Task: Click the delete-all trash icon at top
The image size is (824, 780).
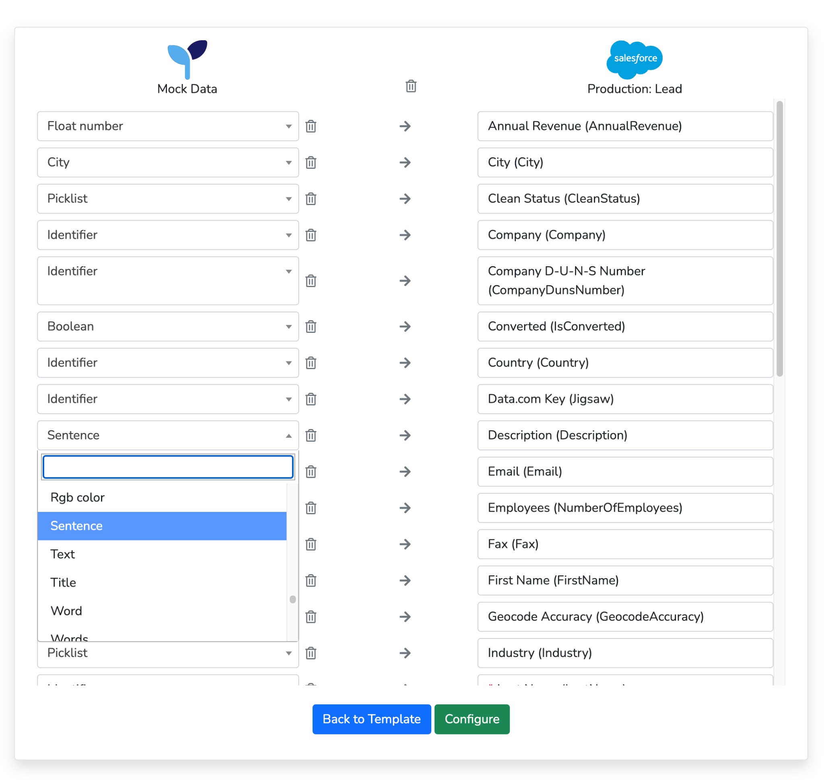Action: click(411, 86)
